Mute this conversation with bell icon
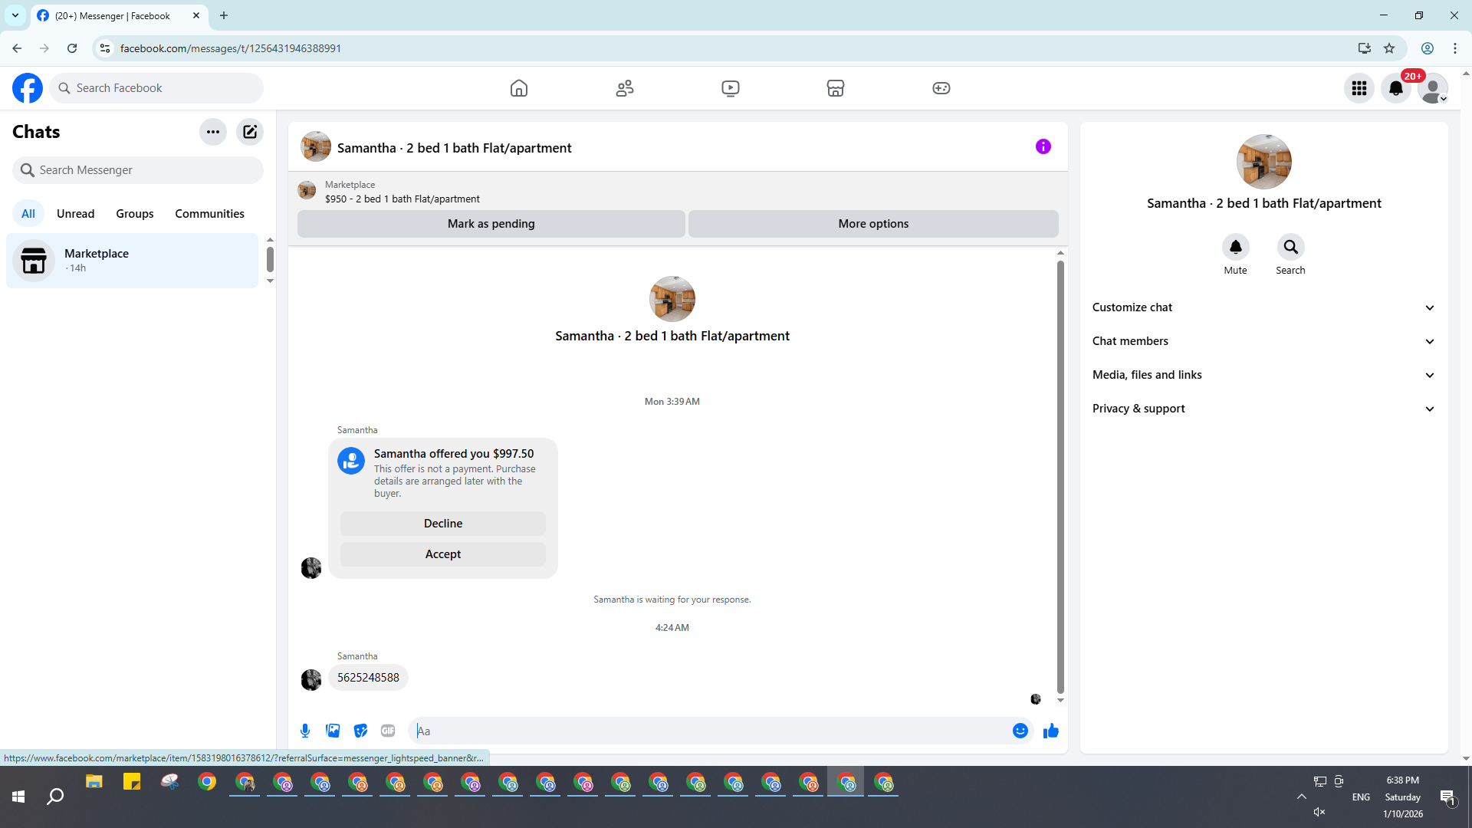 1235,247
